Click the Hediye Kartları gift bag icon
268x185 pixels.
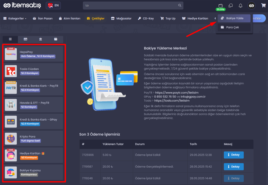coord(11,155)
